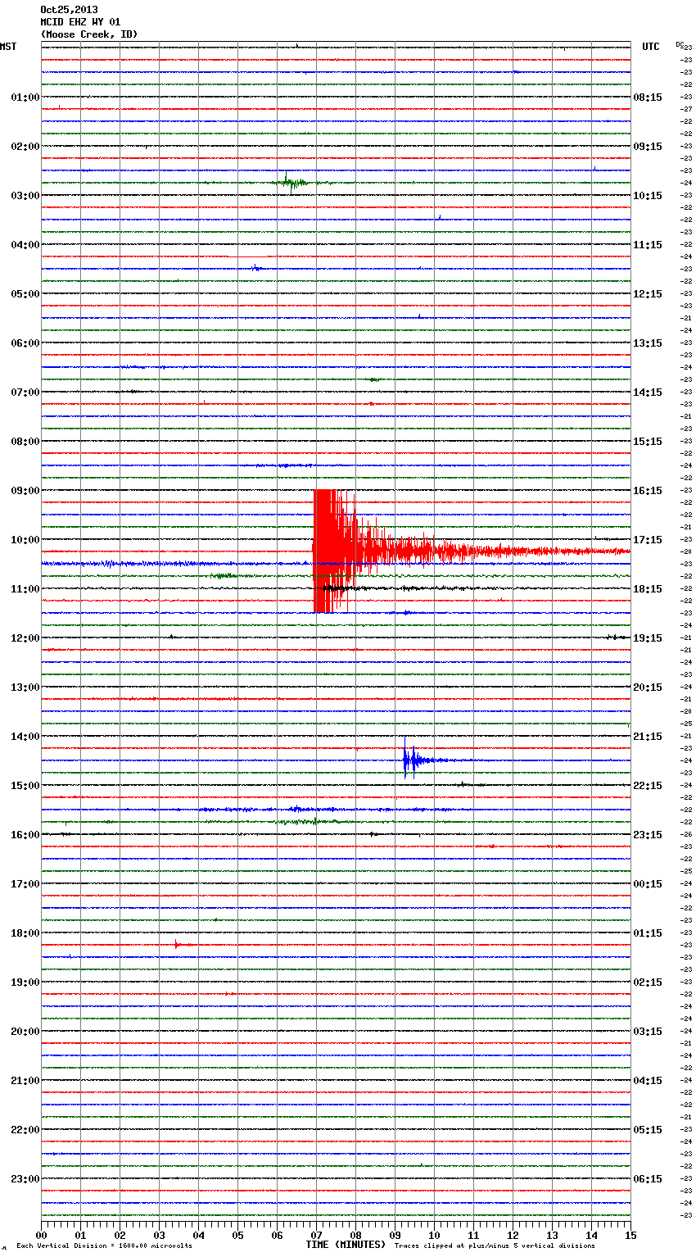Viewport: 696px width, 1257px height.
Task: Click "Each Vertical Division = 1600.00 microvolts" note
Action: tap(104, 1246)
